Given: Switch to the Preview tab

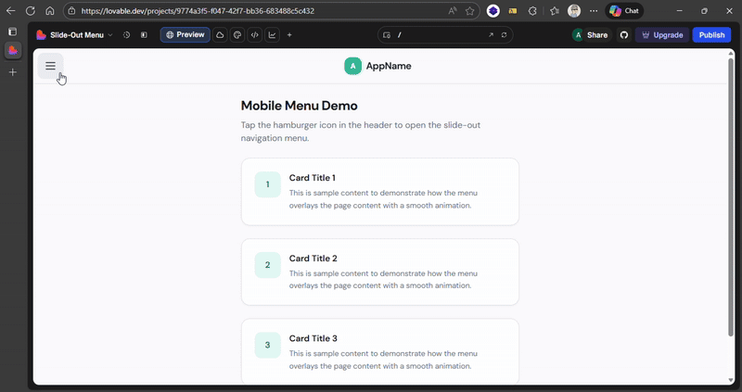Looking at the screenshot, I should (185, 35).
